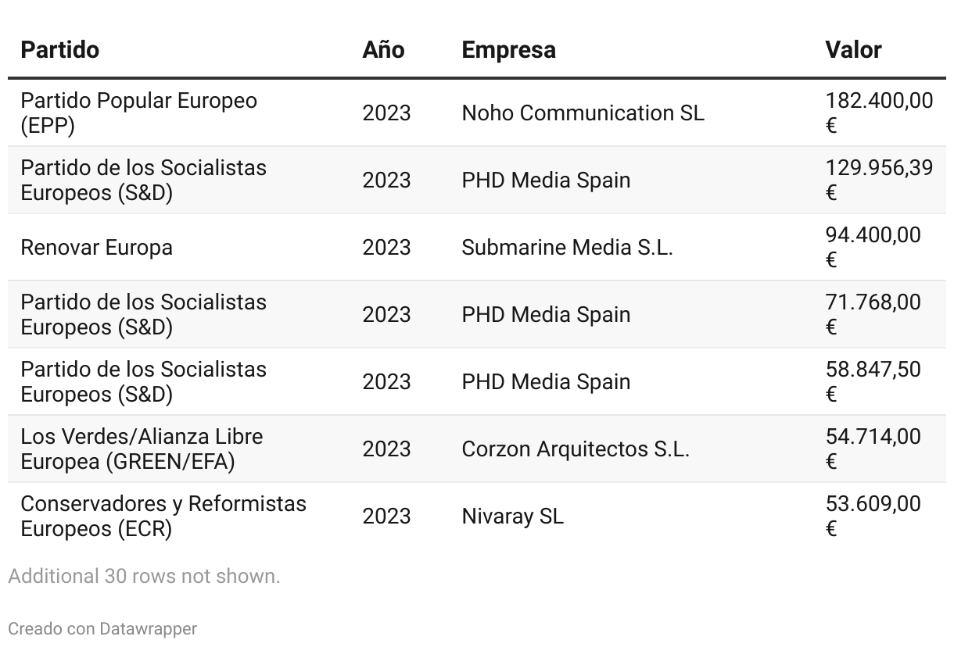
Task: Sort by the Valor column header
Action: coord(853,50)
